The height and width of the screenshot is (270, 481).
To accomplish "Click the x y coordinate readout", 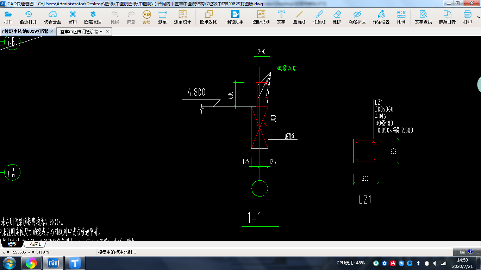I will (26, 252).
